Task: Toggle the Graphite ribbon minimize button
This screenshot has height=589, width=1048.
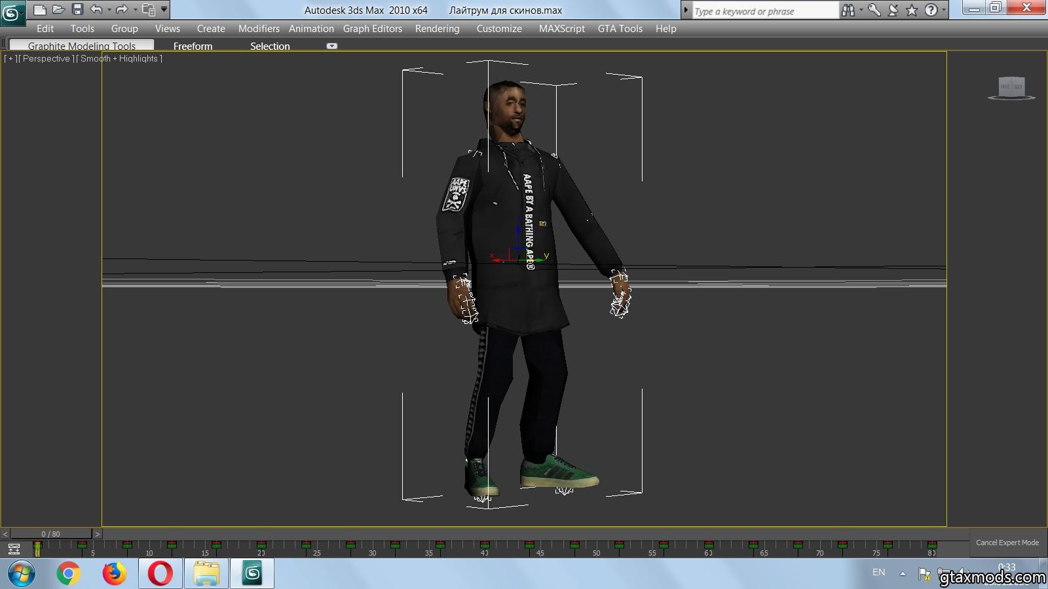Action: pos(332,46)
